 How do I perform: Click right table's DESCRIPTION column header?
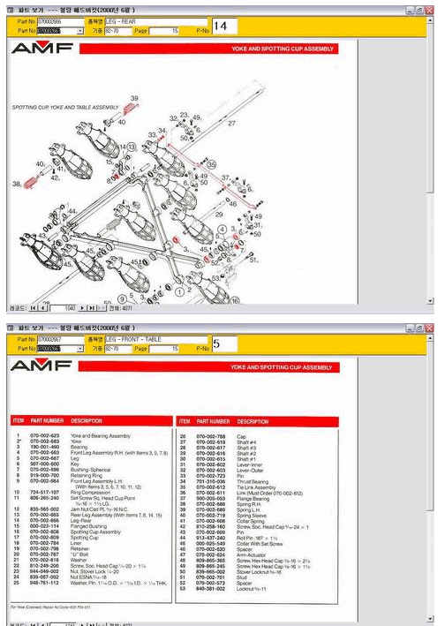[x=253, y=421]
